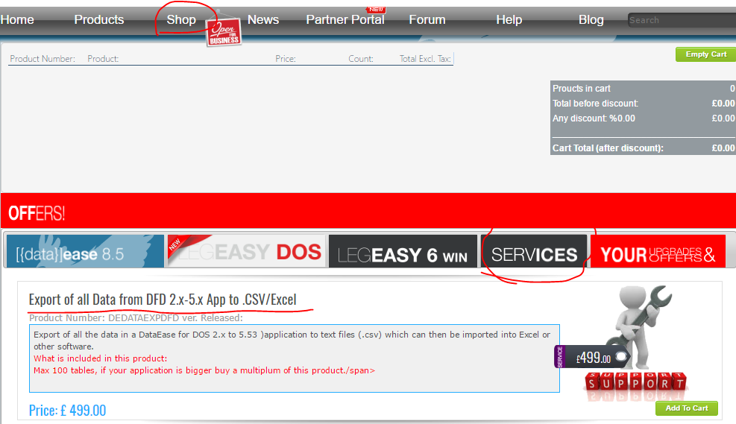Click the Total before discount row
The width and height of the screenshot is (736, 424).
coord(643,103)
